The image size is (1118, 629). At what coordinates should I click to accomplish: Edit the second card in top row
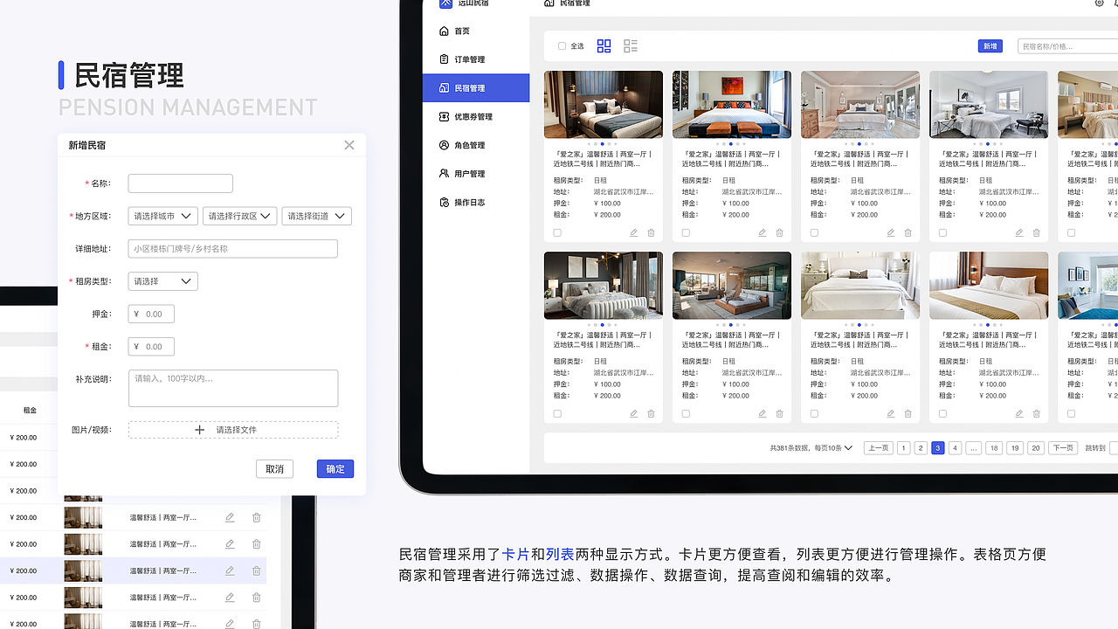coord(763,233)
